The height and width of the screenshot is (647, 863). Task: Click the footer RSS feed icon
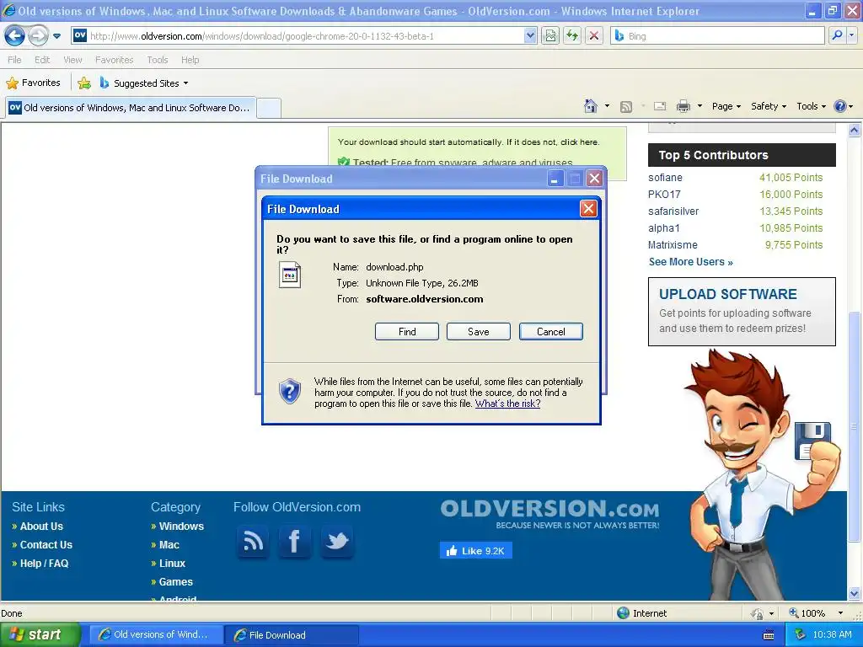[x=253, y=542]
